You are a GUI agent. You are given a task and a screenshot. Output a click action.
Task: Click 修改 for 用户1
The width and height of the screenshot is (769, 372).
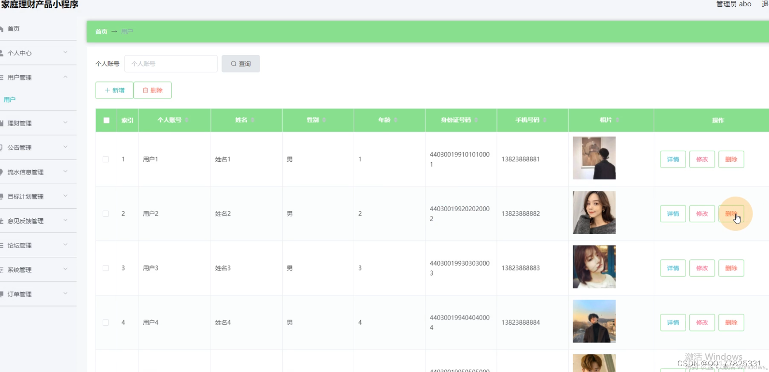[702, 159]
